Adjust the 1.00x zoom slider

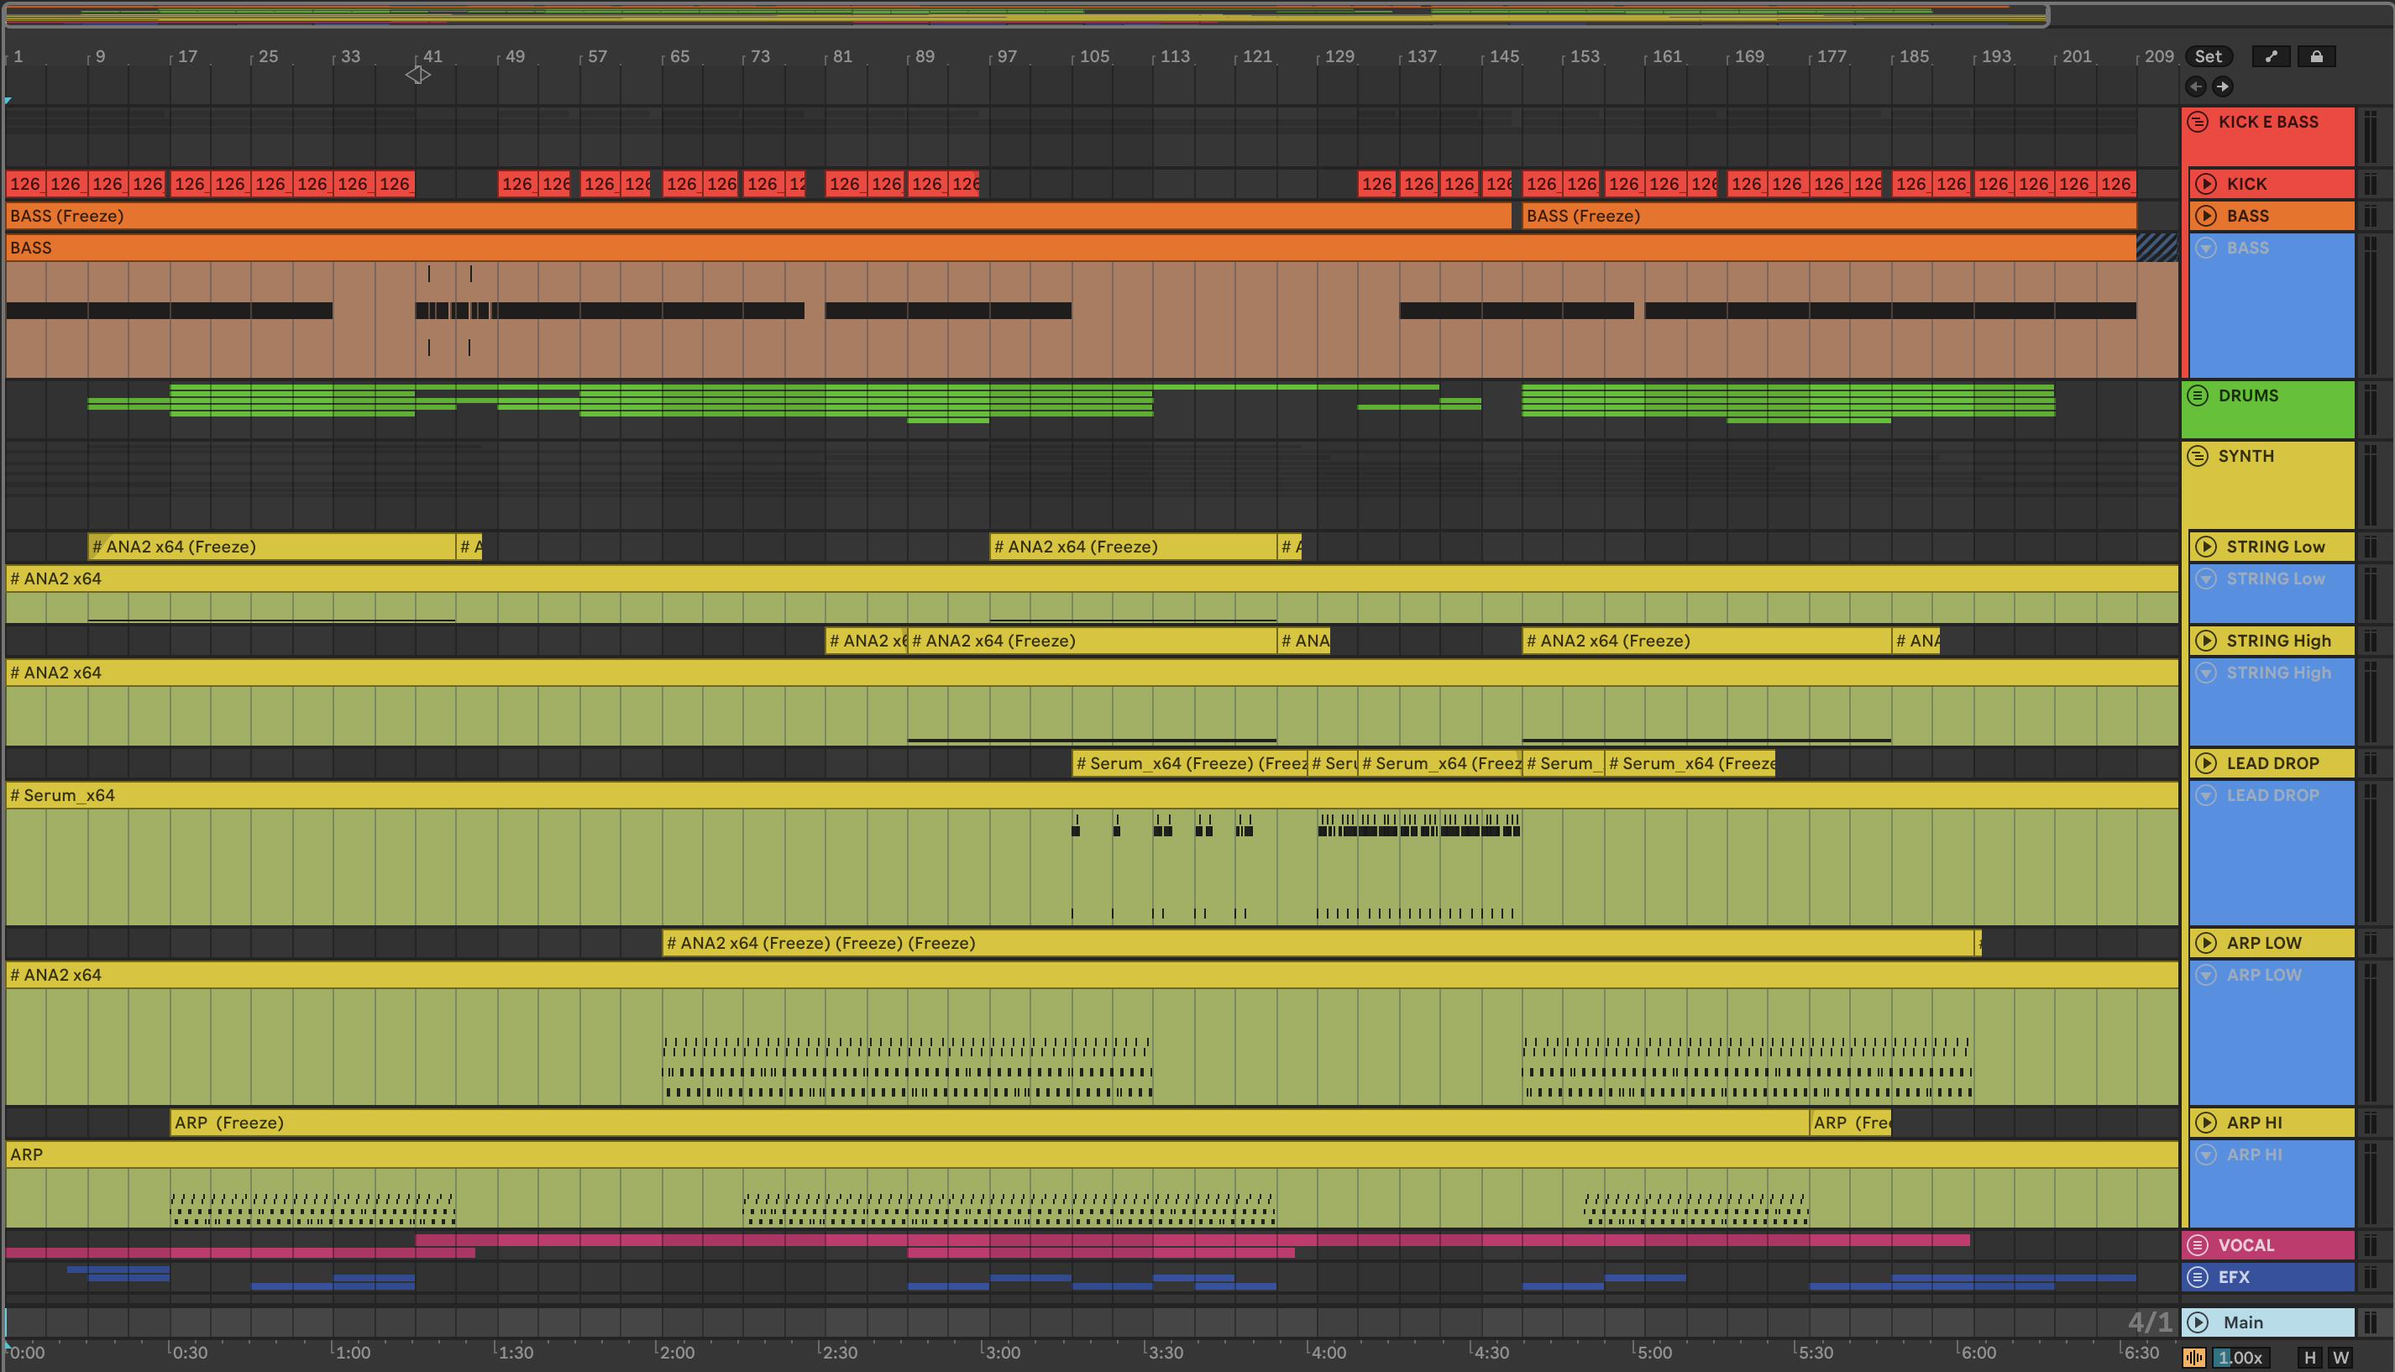point(2240,1358)
